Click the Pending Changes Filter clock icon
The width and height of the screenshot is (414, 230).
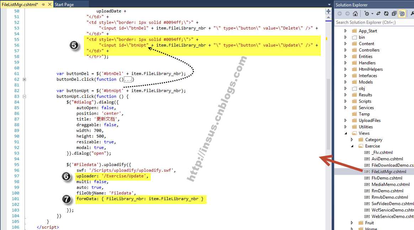366,14
